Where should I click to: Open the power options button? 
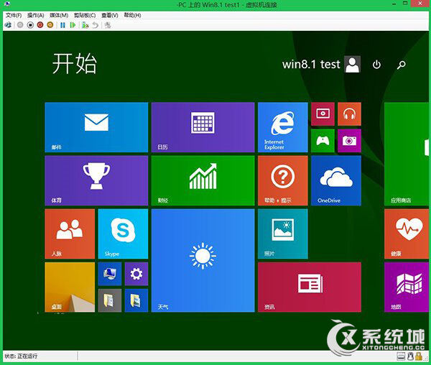pyautogui.click(x=376, y=65)
